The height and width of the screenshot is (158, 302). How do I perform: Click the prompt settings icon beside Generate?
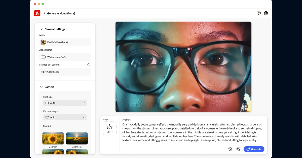point(238,149)
